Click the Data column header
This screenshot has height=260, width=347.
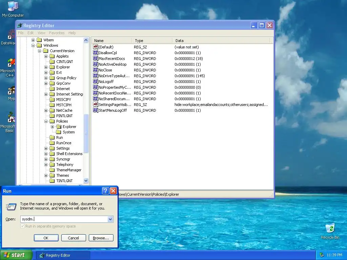tap(221, 41)
